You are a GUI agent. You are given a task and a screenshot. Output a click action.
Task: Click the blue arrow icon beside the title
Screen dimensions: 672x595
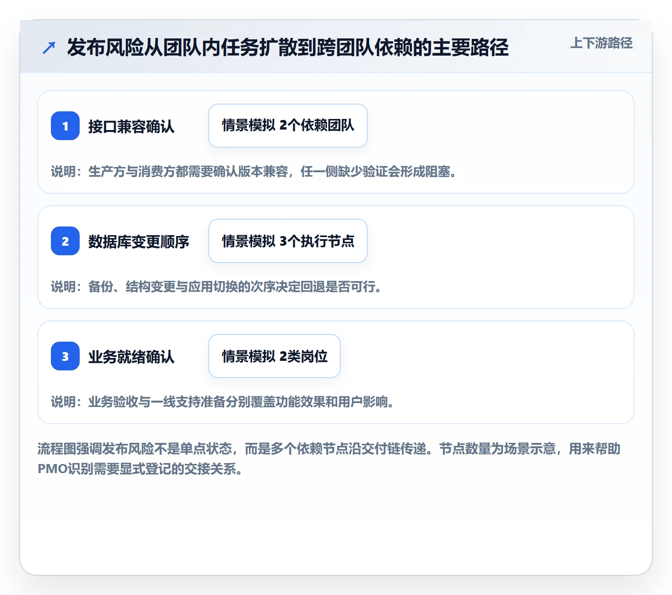click(x=49, y=48)
